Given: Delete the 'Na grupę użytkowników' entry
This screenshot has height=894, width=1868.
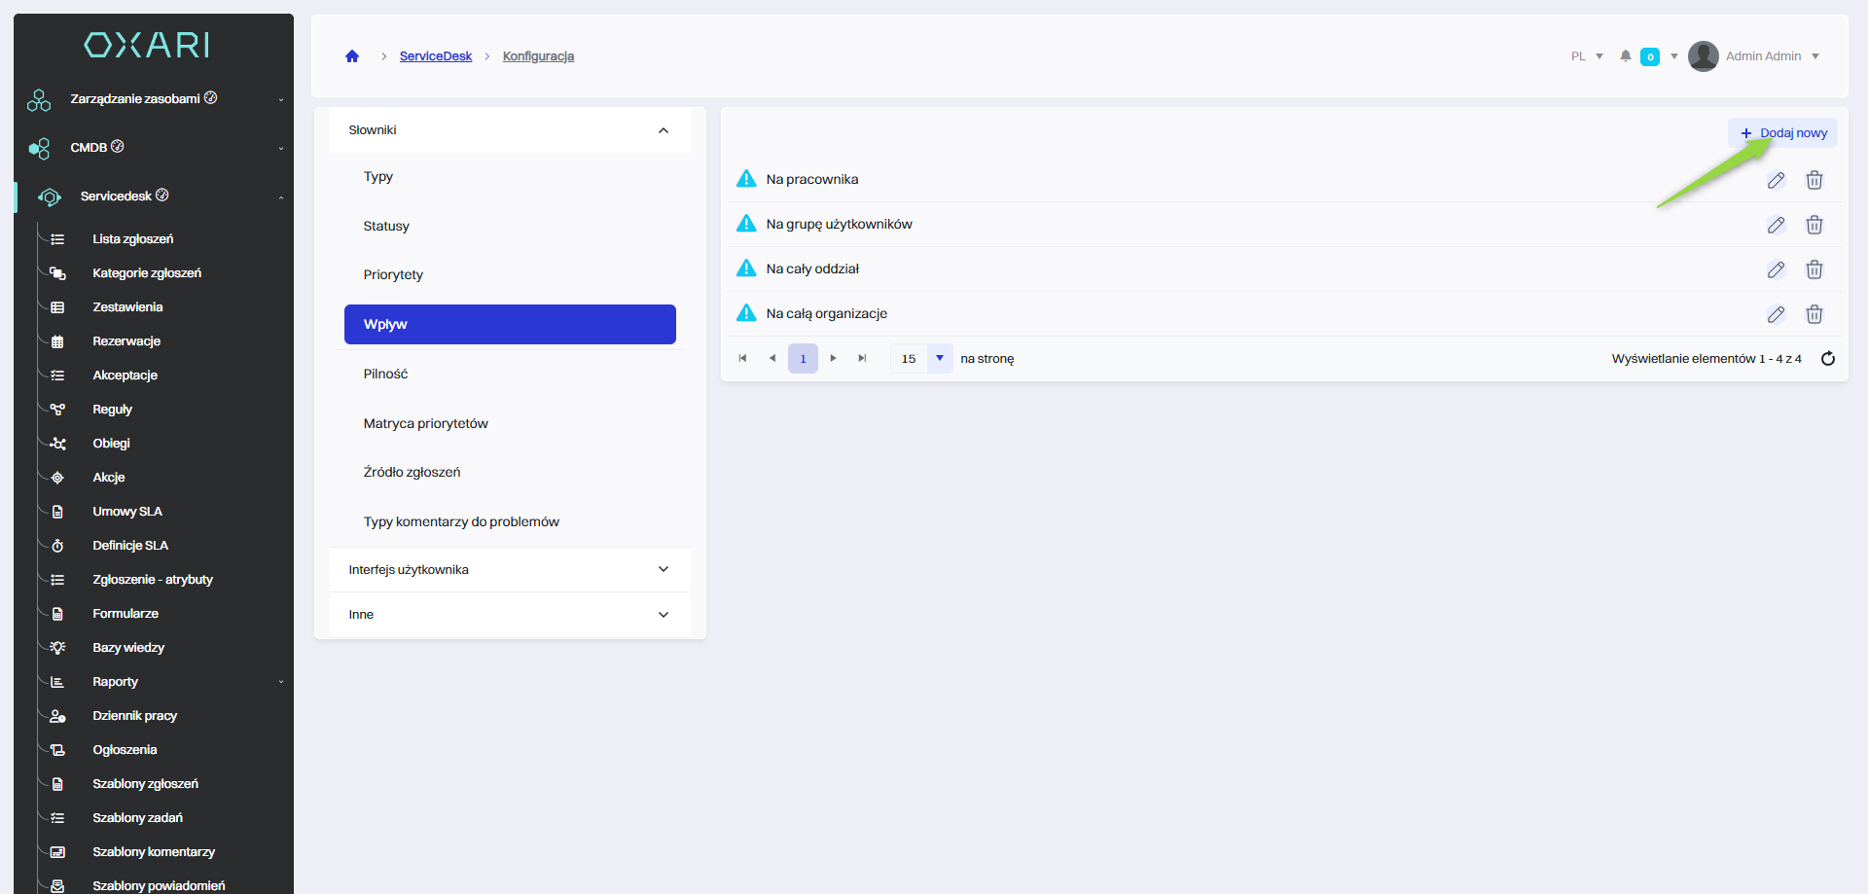Looking at the screenshot, I should 1814,225.
